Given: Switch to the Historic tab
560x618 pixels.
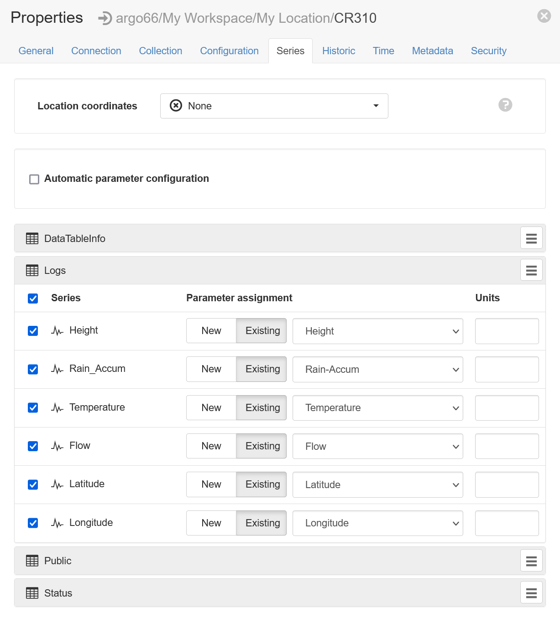Looking at the screenshot, I should pyautogui.click(x=339, y=51).
